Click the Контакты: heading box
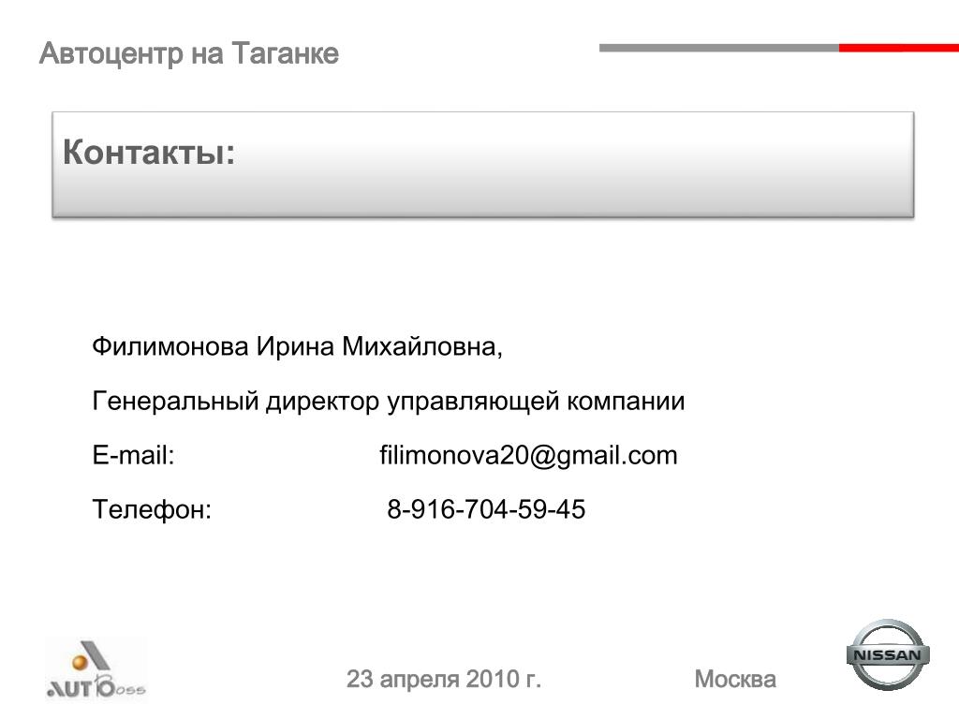Viewport: 959px width, 719px height. point(483,164)
